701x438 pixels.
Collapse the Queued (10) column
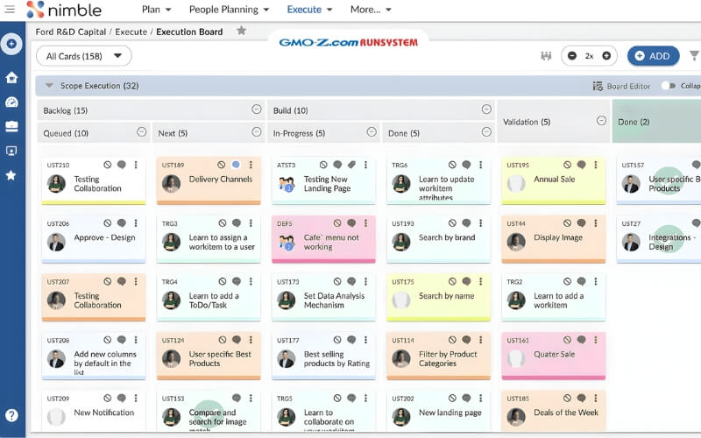pos(141,132)
